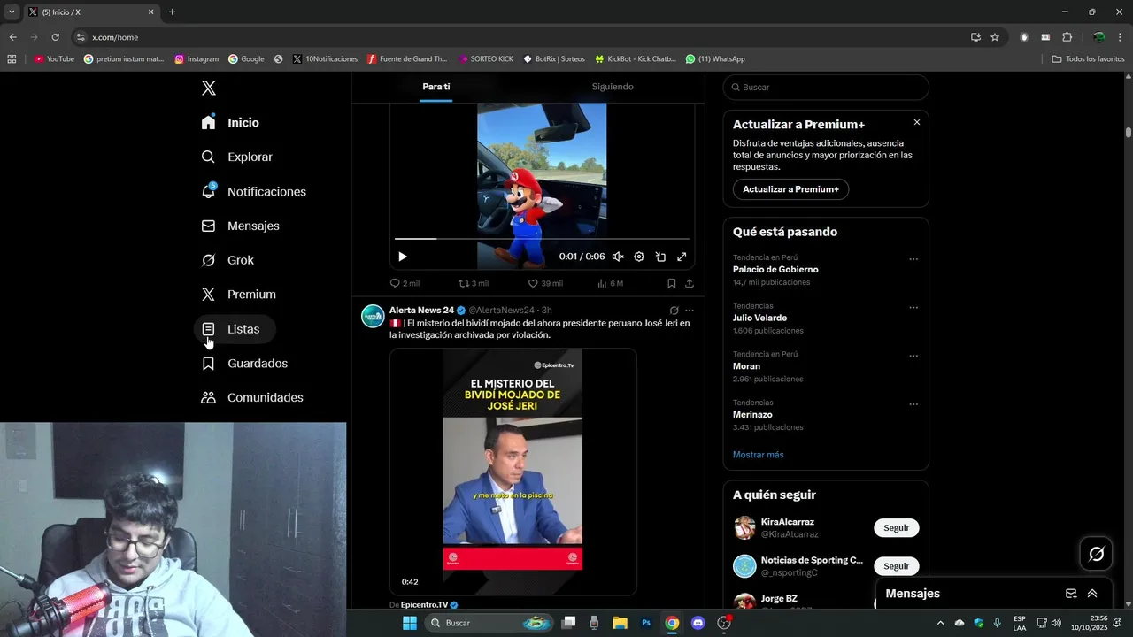Open Guardados bookmarks in the sidebar
The image size is (1133, 637).
244,364
